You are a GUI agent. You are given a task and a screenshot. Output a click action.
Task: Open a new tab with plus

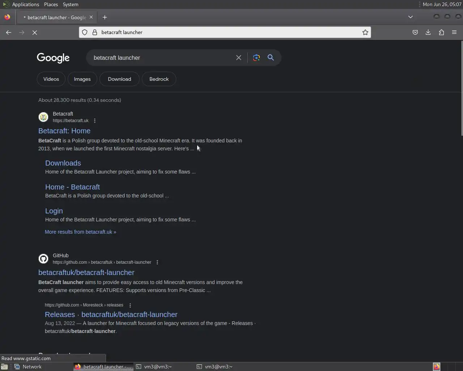tap(105, 17)
